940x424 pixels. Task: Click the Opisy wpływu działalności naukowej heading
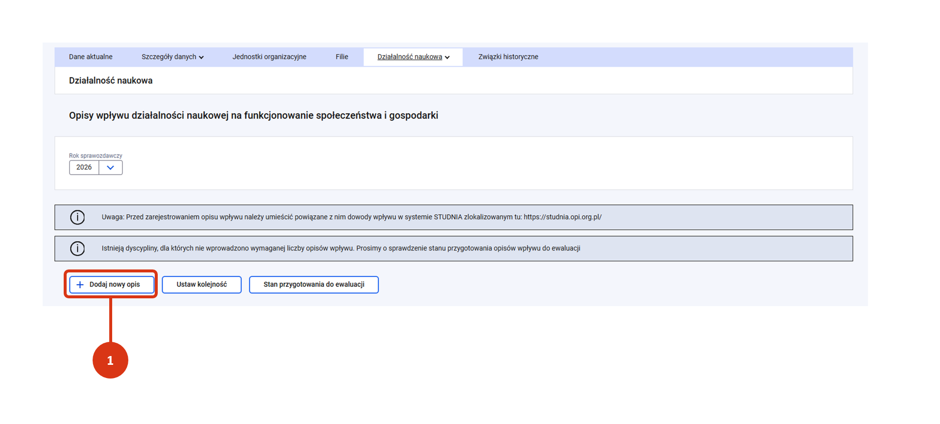point(253,115)
